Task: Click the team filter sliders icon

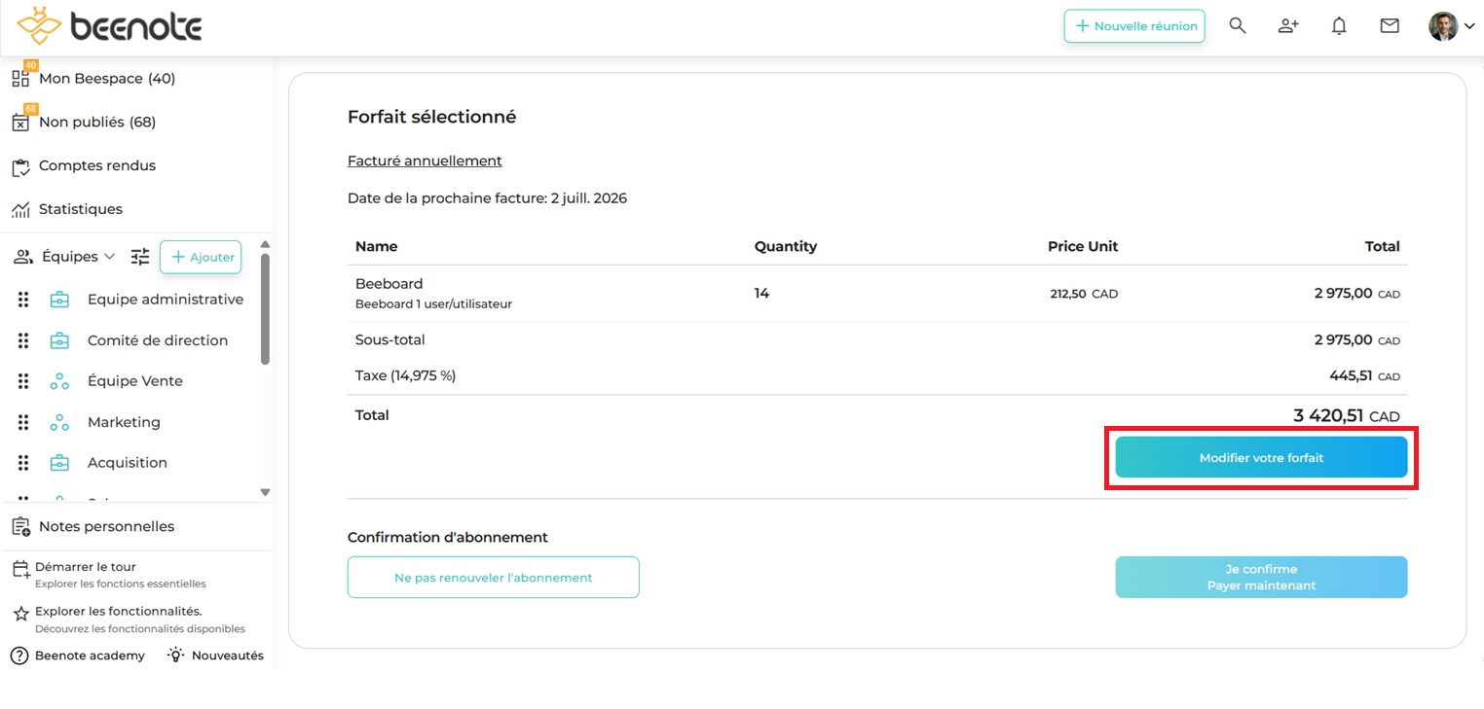Action: click(140, 257)
